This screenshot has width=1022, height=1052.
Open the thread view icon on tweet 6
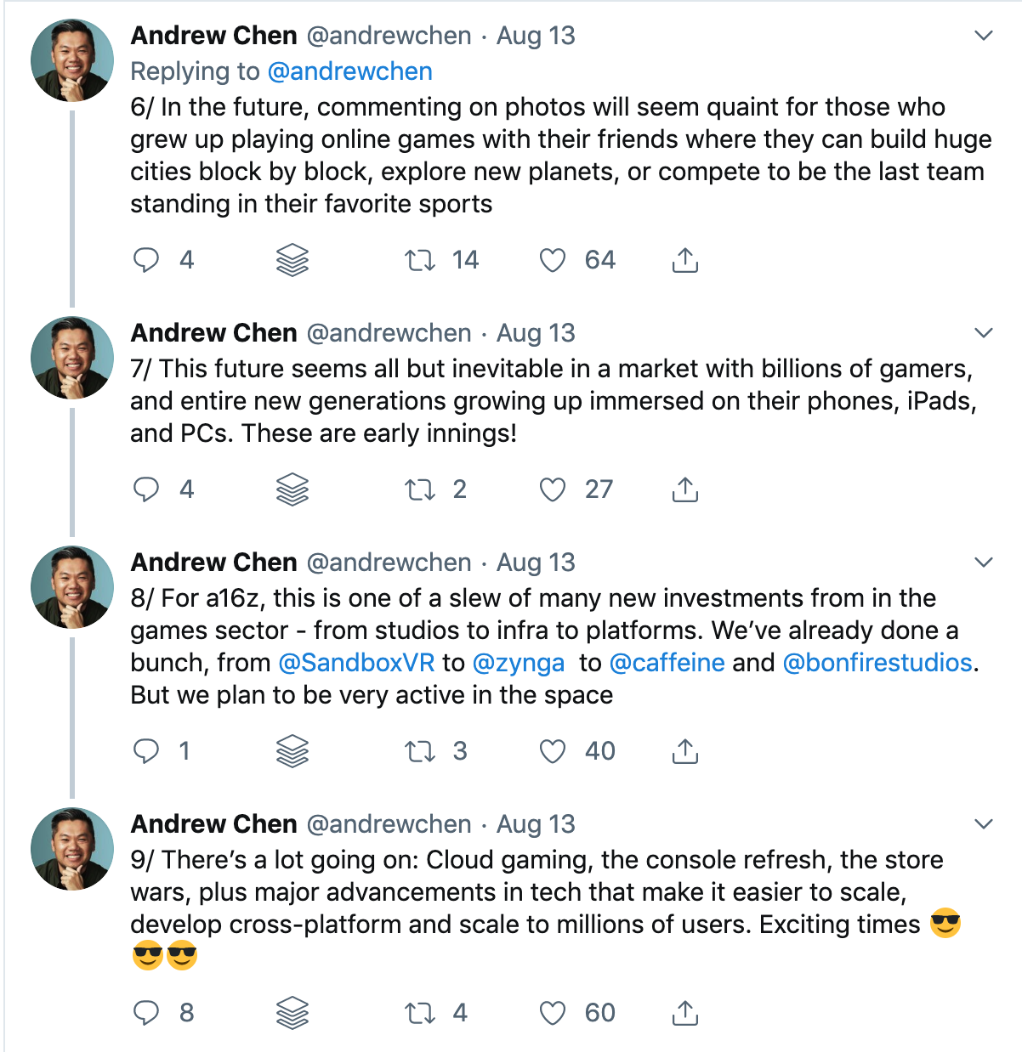click(x=292, y=260)
